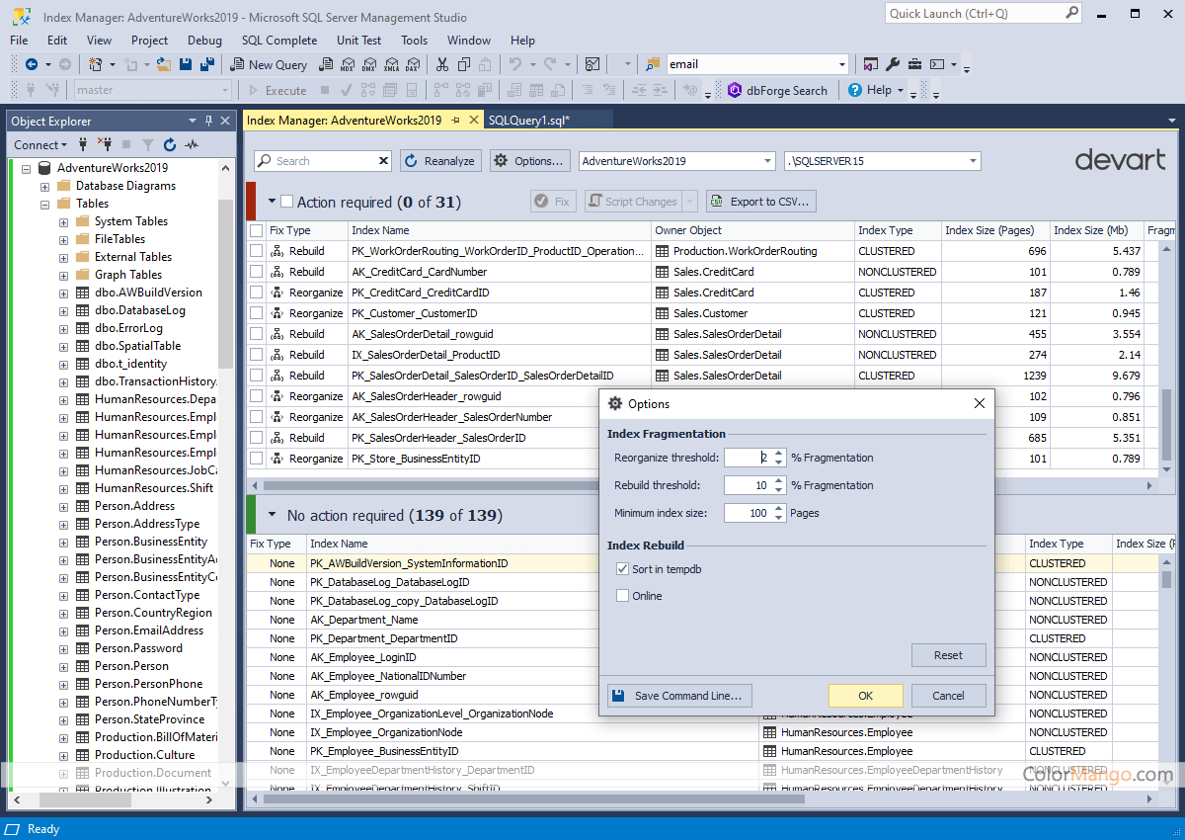The width and height of the screenshot is (1185, 840).
Task: Click Reset in the Options dialog
Action: tap(948, 655)
